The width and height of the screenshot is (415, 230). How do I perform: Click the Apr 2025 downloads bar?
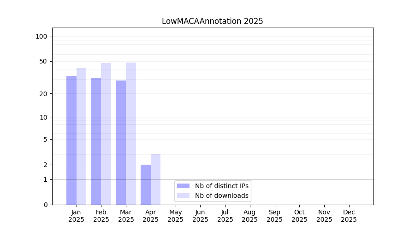click(155, 179)
